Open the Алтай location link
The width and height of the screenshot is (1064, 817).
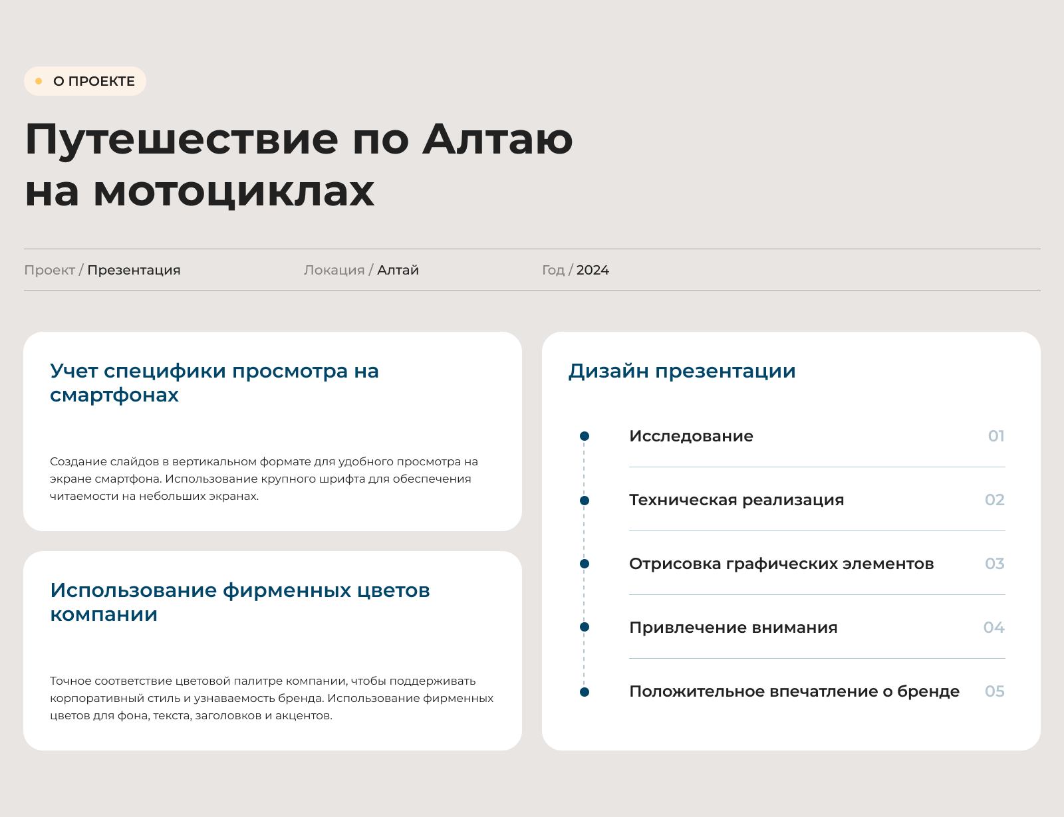tap(397, 270)
